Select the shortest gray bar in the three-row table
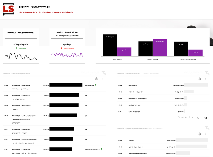This screenshot has height=157, width=213. click(x=183, y=153)
